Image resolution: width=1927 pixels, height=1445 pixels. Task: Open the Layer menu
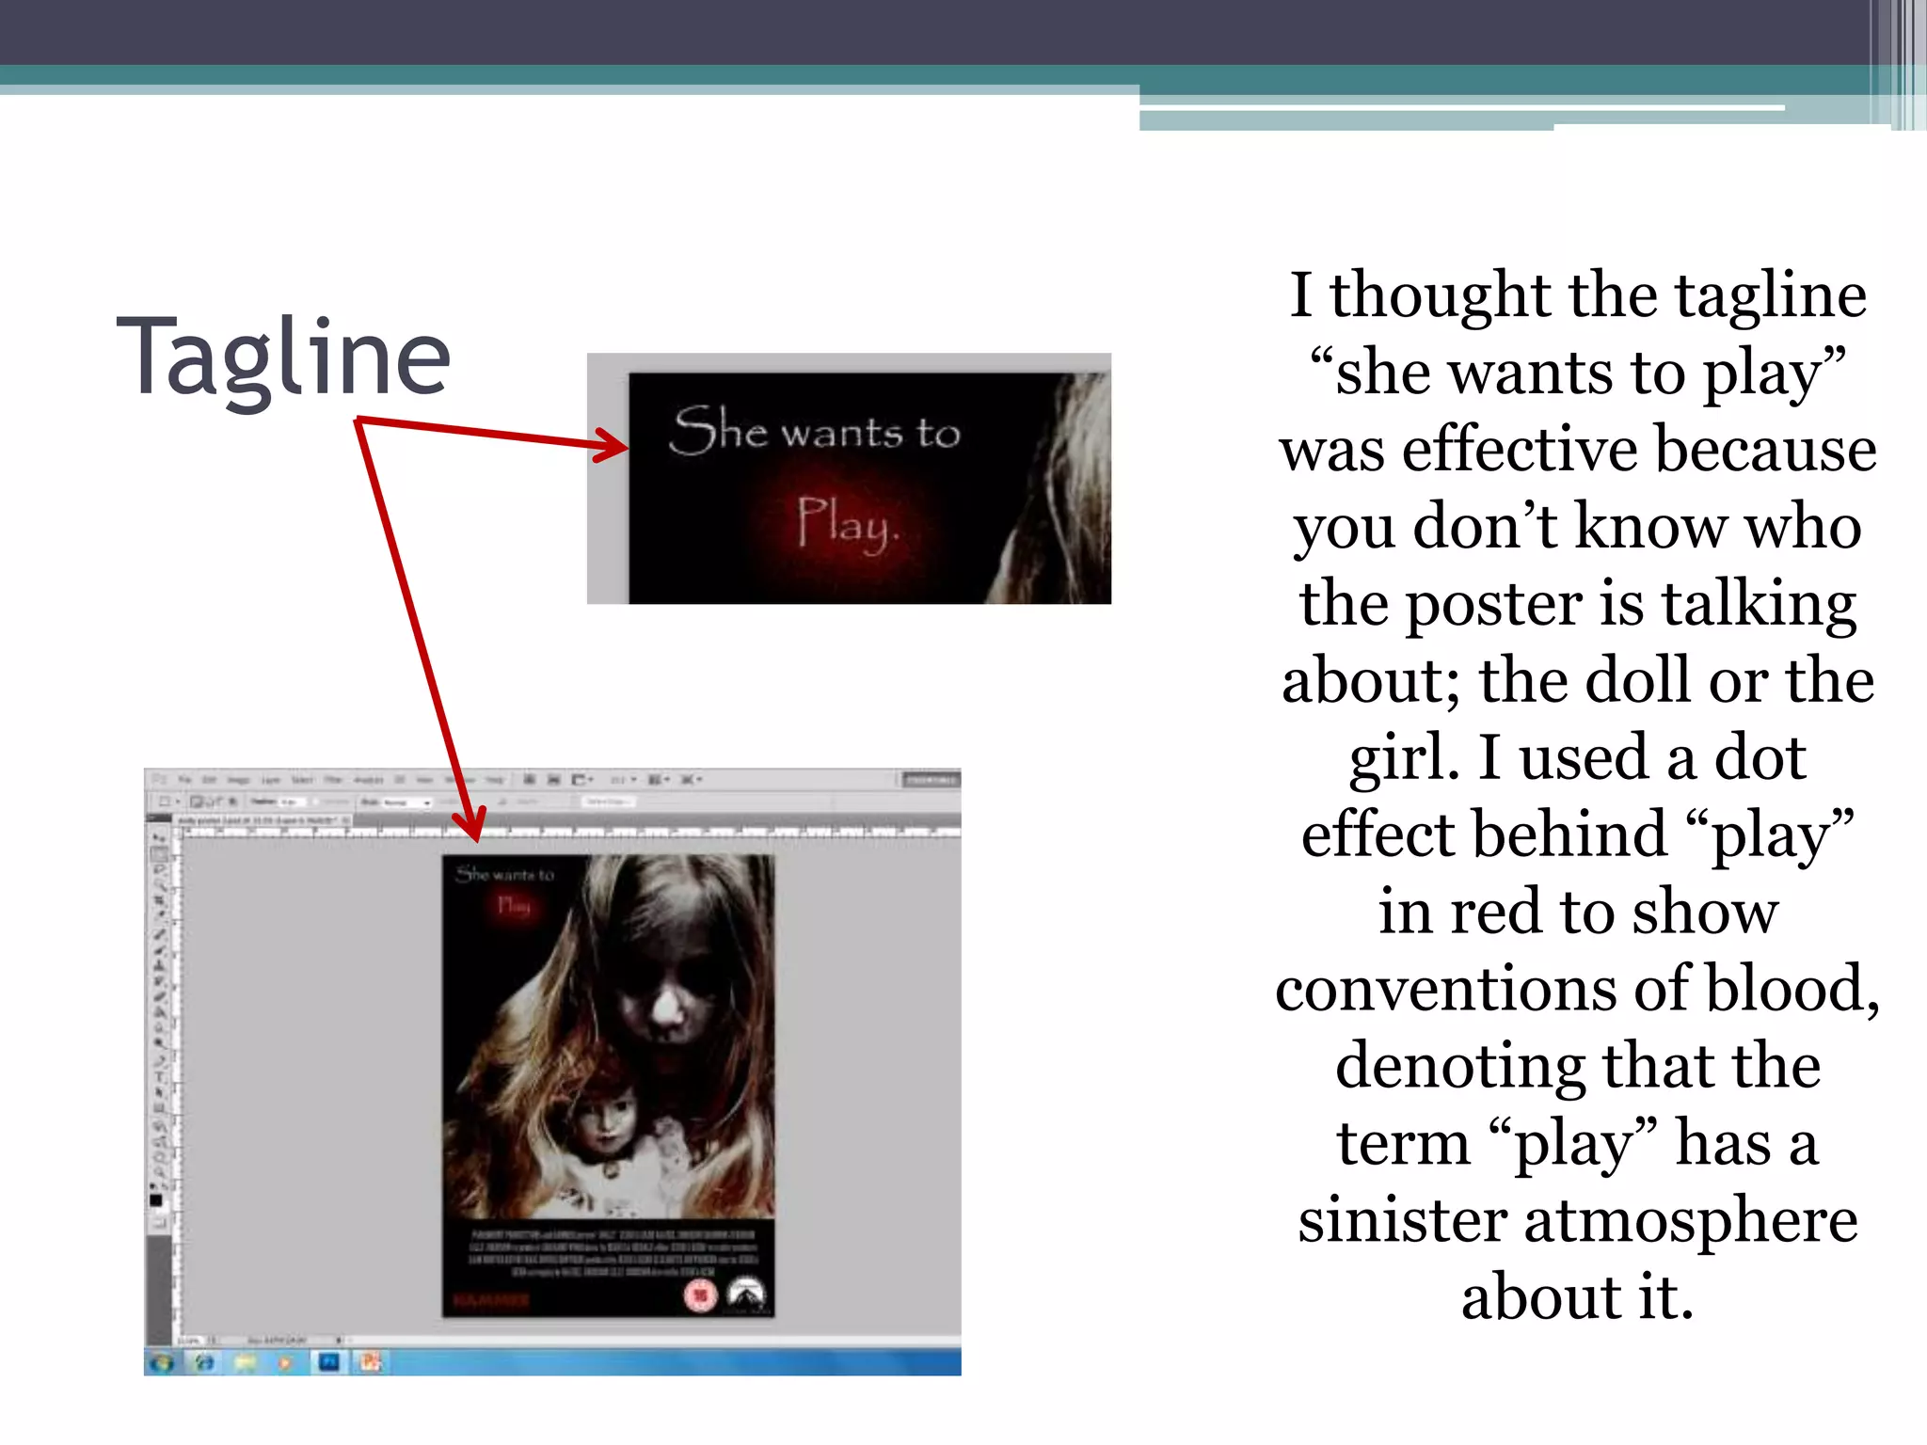click(x=271, y=780)
